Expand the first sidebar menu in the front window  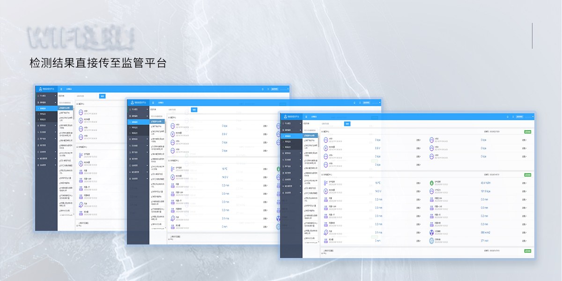coord(292,124)
